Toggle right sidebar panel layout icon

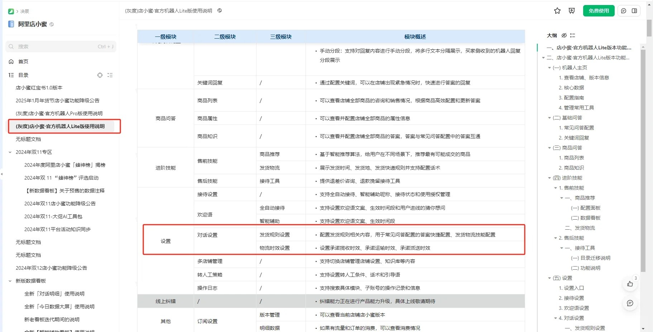[634, 11]
